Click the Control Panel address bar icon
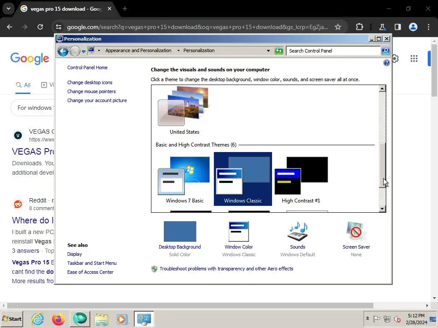The width and height of the screenshot is (438, 328). click(92, 50)
